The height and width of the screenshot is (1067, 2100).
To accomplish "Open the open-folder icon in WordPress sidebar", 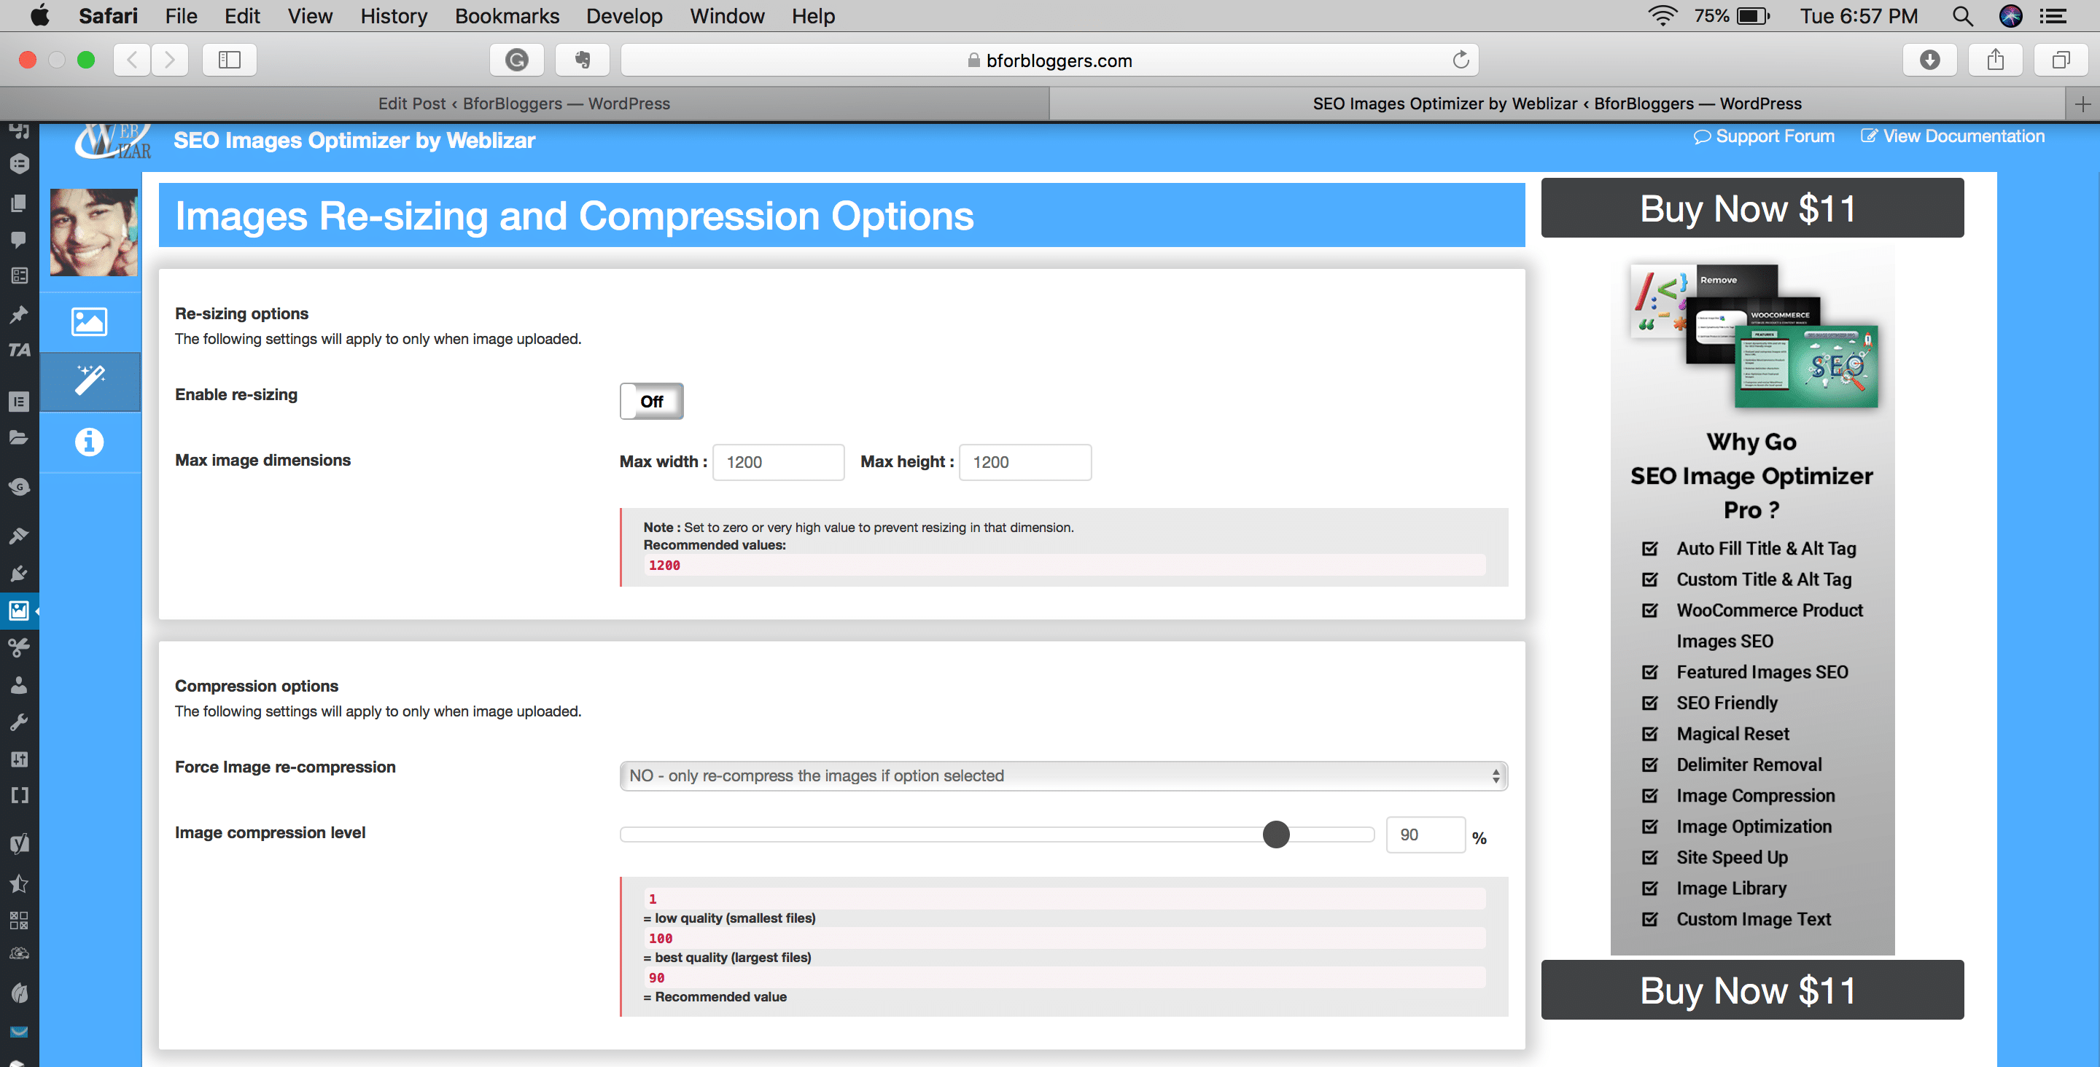I will 19,439.
